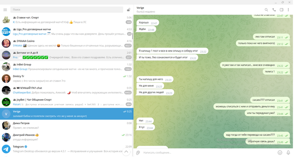Click the Telegram logo avatar
This screenshot has width=299, height=157.
coord(6,149)
